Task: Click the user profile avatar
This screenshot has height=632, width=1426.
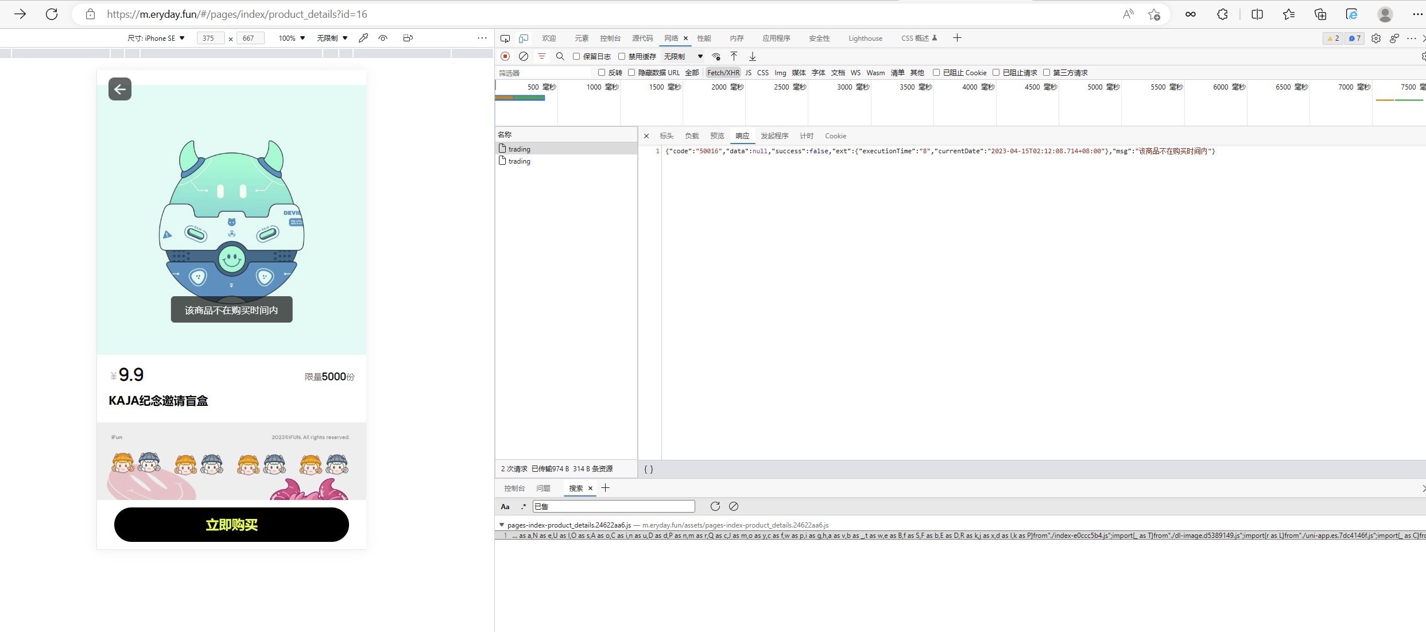Action: [1385, 14]
